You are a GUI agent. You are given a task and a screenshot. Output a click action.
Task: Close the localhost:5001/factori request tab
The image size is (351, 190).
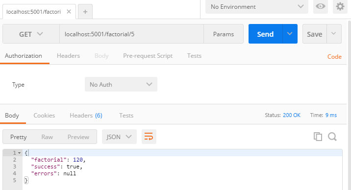point(69,12)
